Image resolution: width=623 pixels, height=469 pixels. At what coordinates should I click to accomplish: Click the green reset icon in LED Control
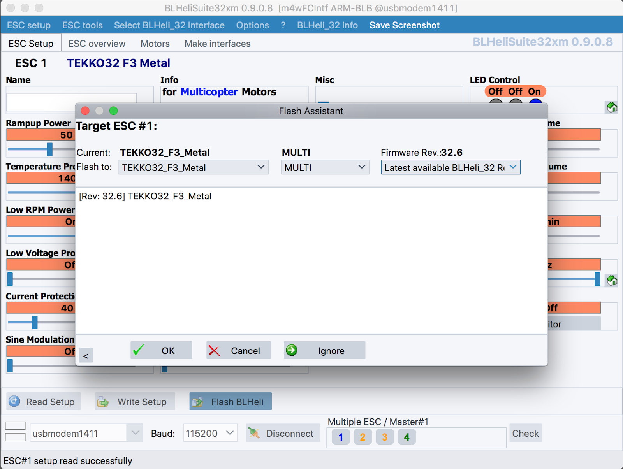point(612,107)
